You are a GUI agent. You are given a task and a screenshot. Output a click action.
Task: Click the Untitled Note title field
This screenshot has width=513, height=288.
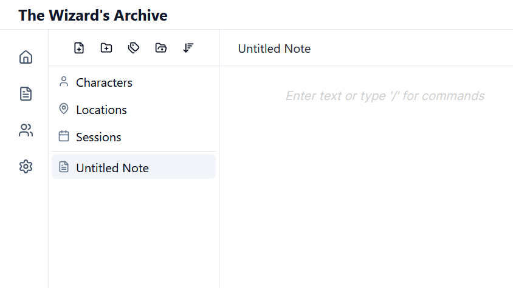tap(274, 49)
